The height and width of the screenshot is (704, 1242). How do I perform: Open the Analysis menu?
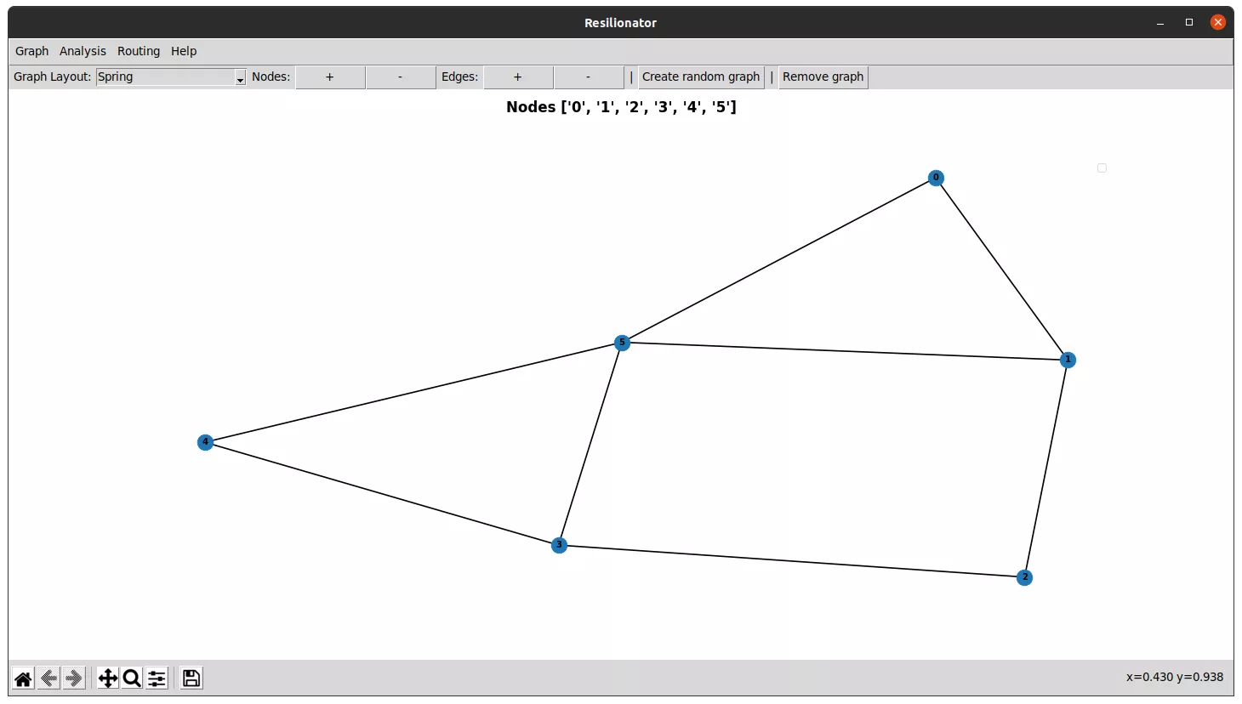click(83, 51)
